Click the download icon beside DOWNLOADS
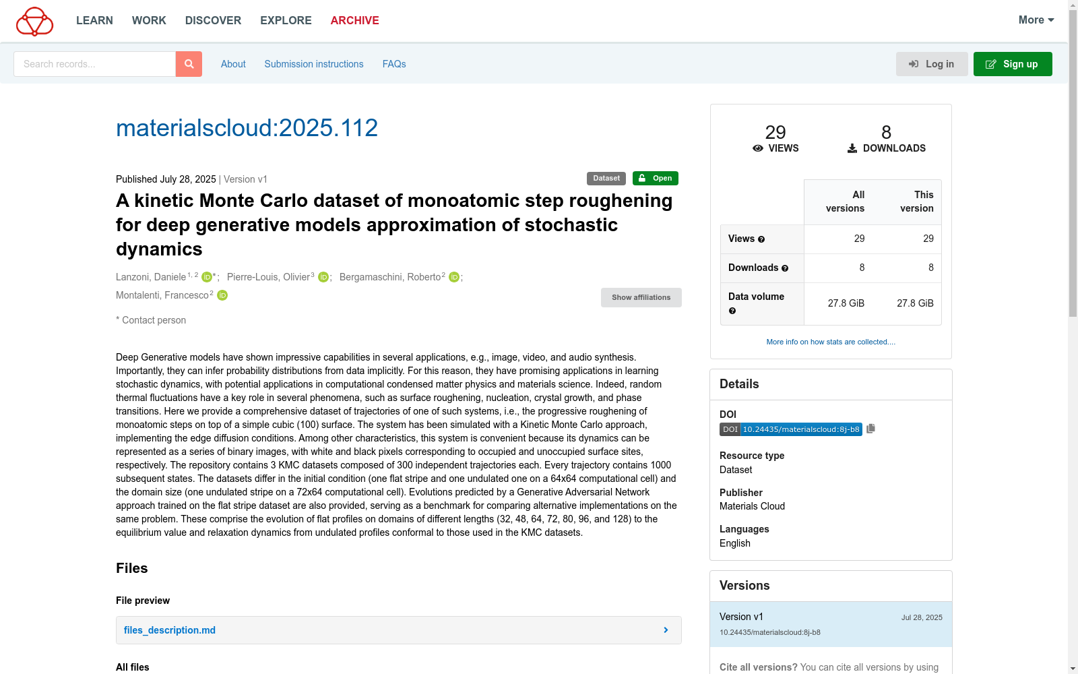Screen dimensions: 1078x674 pyautogui.click(x=852, y=148)
